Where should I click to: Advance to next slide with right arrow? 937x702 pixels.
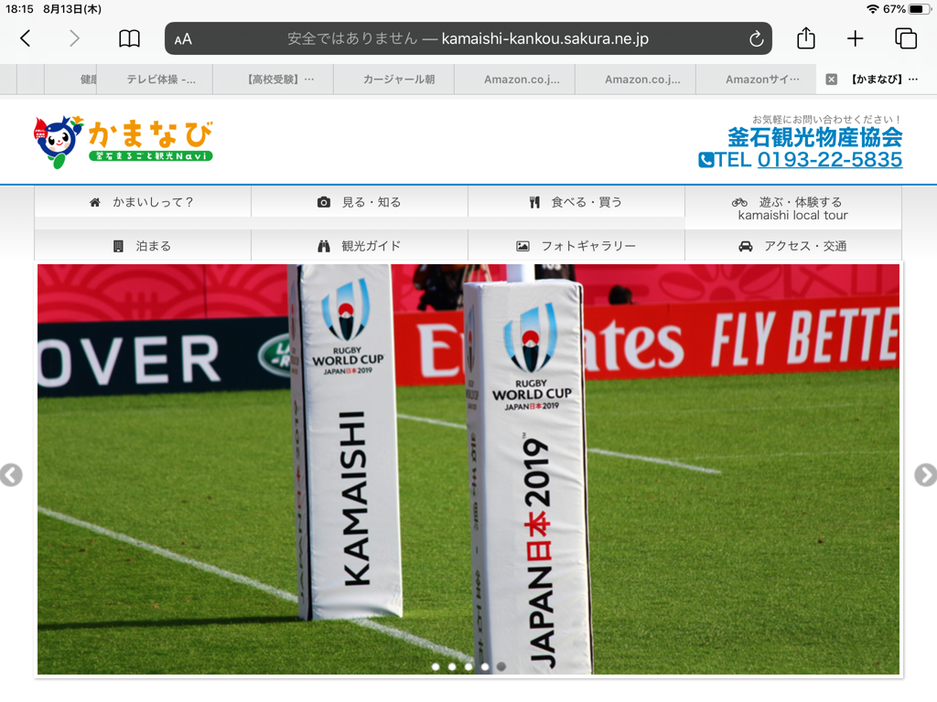[x=925, y=475]
